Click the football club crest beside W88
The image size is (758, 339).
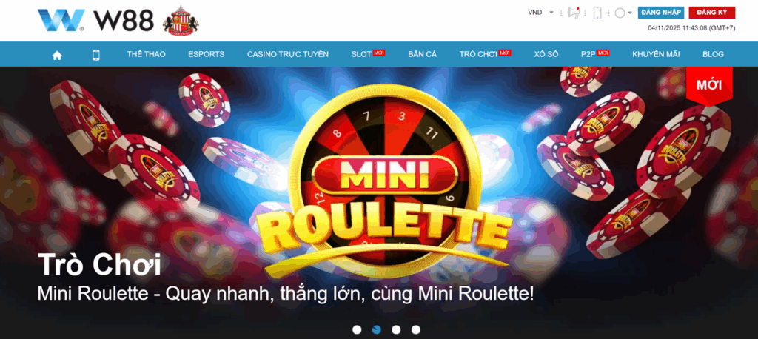pos(181,20)
